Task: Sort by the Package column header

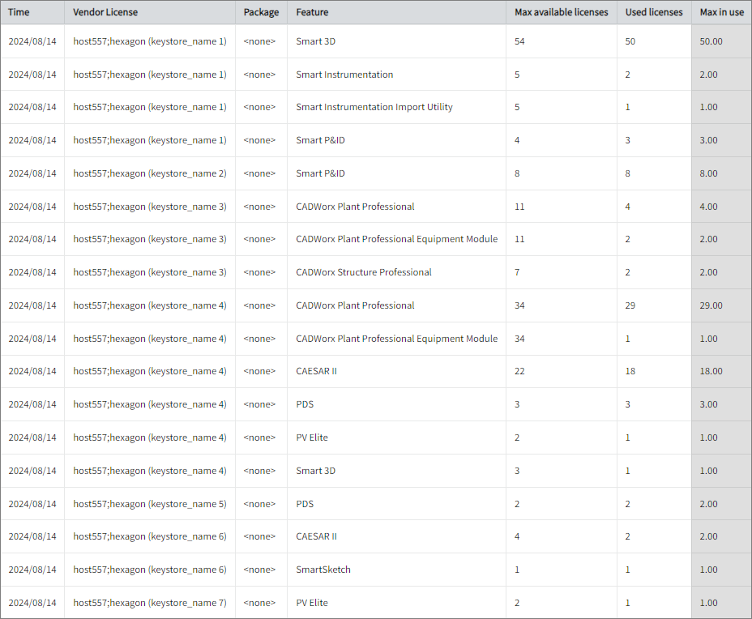Action: point(260,12)
